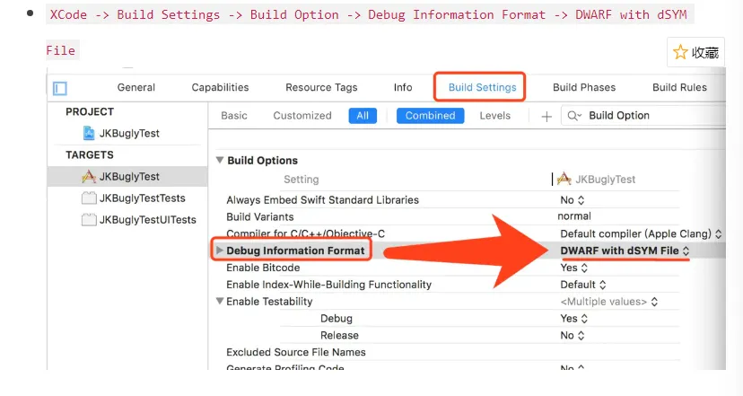Open Enable Index-While-Building Default dropdown
The height and width of the screenshot is (396, 743).
pos(583,285)
